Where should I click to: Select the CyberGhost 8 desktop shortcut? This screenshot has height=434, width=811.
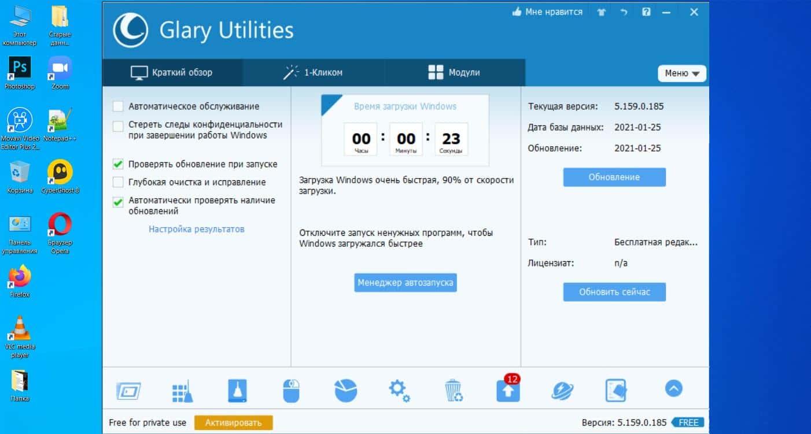point(60,177)
